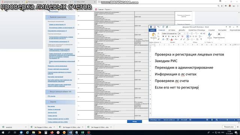
Task: Click Firefox icon in Windows taskbar
Action: [52, 132]
